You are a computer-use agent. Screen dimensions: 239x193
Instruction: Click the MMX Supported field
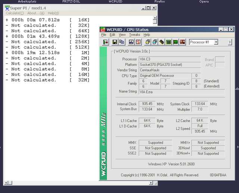point(155,143)
